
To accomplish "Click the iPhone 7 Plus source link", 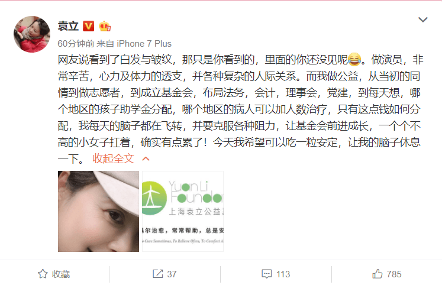I will (x=144, y=44).
